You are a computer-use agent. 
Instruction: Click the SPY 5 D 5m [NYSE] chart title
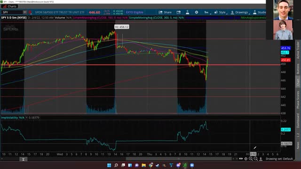[14, 18]
